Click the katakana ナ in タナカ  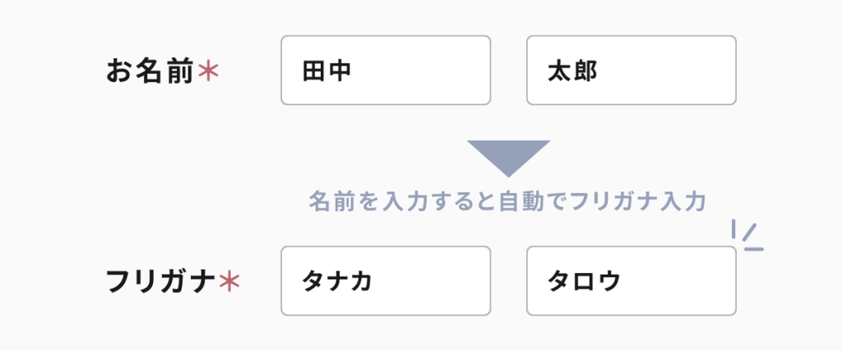(338, 282)
